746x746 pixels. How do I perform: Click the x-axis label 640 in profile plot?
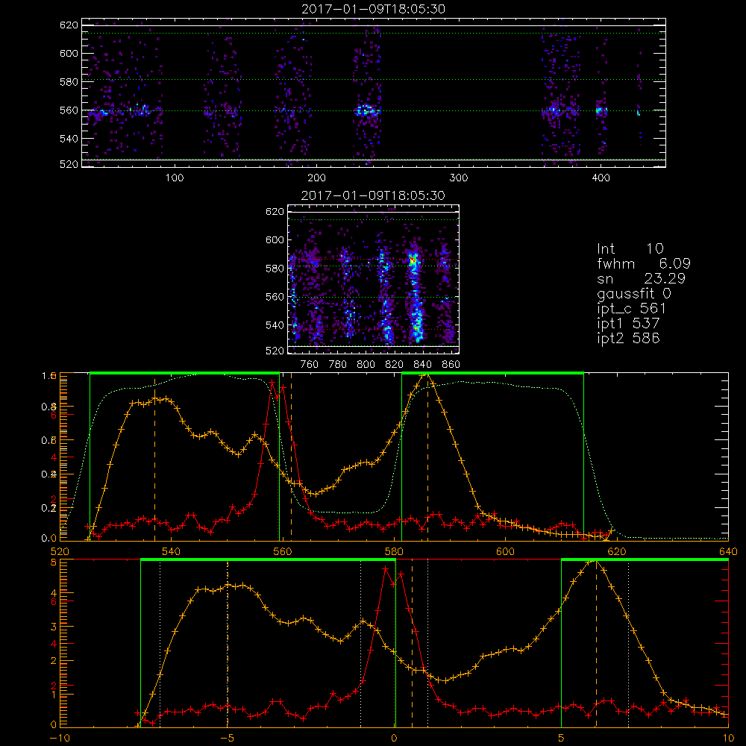click(x=728, y=551)
